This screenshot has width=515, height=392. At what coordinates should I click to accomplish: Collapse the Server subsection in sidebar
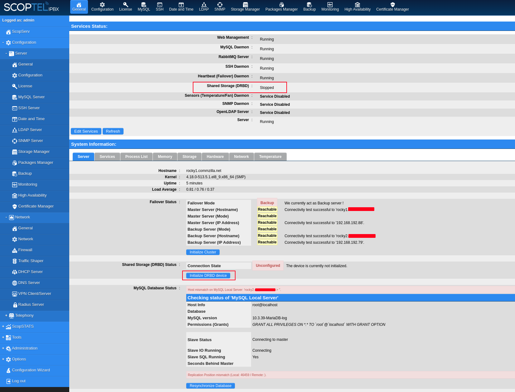tap(6, 53)
